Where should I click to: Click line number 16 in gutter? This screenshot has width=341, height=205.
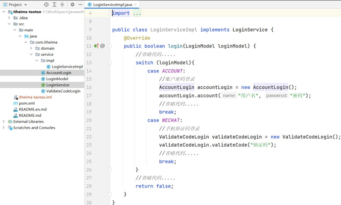[89, 87]
